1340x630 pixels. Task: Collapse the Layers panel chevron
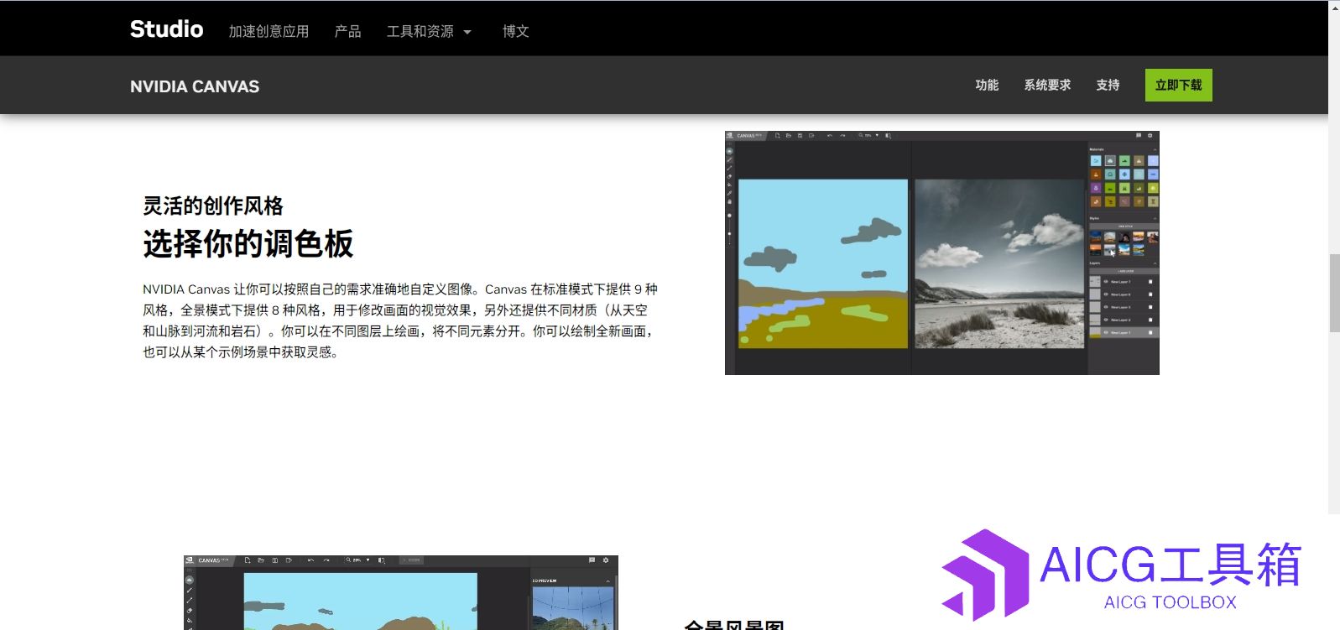click(x=1155, y=263)
